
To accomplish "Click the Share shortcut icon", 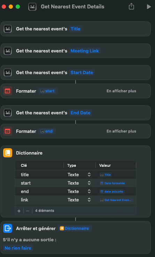I will pos(131,7).
